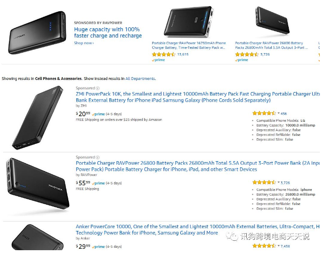Screen dimensions: 325x261
Task: Expand rating dropdown arrow next to 7,438 reviews
Action: pos(278,246)
